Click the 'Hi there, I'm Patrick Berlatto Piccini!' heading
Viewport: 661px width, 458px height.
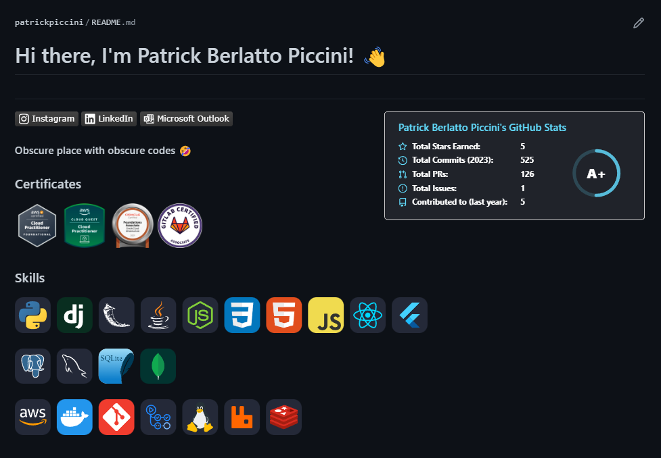tap(184, 55)
